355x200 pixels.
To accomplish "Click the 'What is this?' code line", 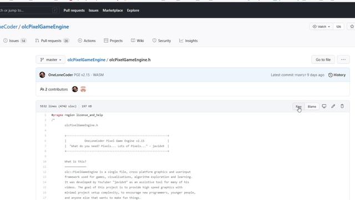I will (x=75, y=162).
